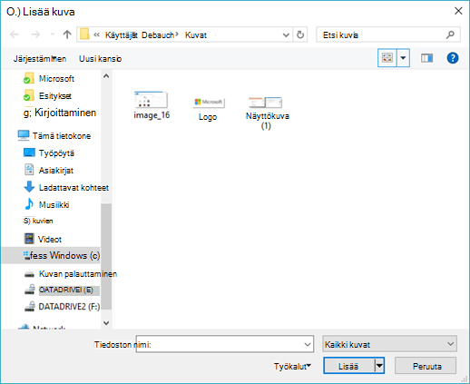Click the navigation pane scrollbar thumb

[106, 257]
